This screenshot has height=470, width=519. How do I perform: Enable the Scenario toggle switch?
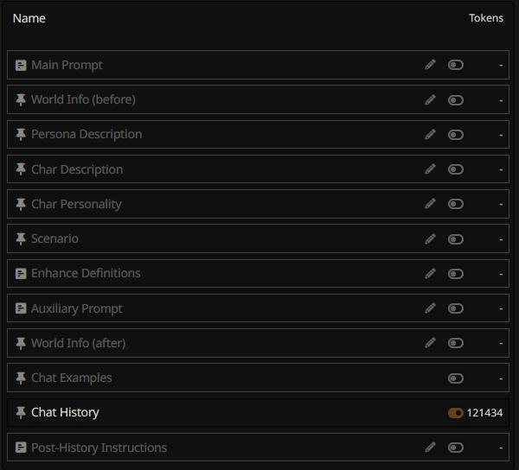[x=456, y=238]
